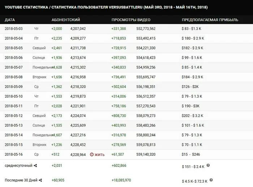The image size is (253, 187).
Task: Click subscriber total 4,209,277
Action: [x=78, y=38]
